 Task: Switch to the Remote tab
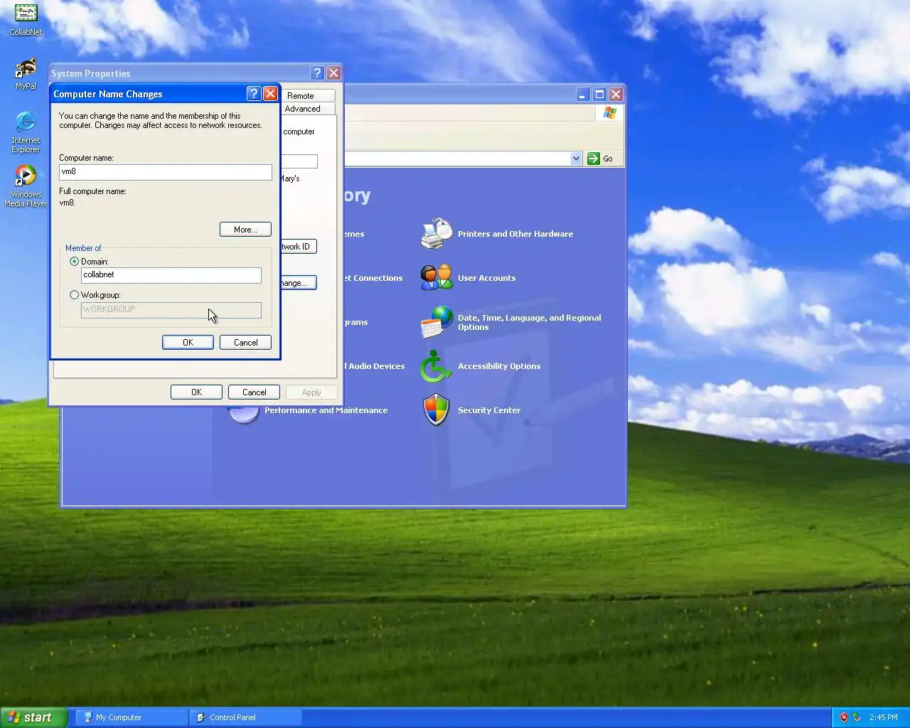click(300, 96)
